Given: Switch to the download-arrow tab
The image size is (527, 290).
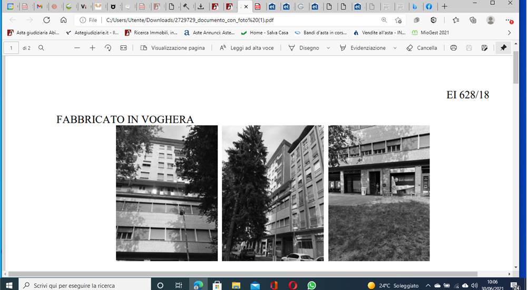Looking at the screenshot, I should 201,6.
